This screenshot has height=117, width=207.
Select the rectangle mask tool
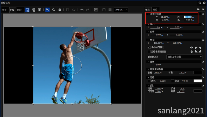68,10
